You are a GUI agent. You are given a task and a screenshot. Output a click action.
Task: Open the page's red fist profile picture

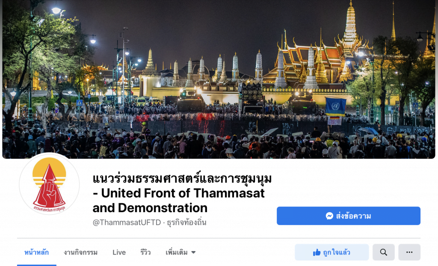click(x=49, y=185)
